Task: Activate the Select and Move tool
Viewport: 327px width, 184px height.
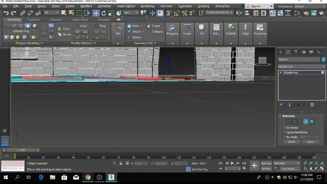Action: pyautogui.click(x=96, y=13)
